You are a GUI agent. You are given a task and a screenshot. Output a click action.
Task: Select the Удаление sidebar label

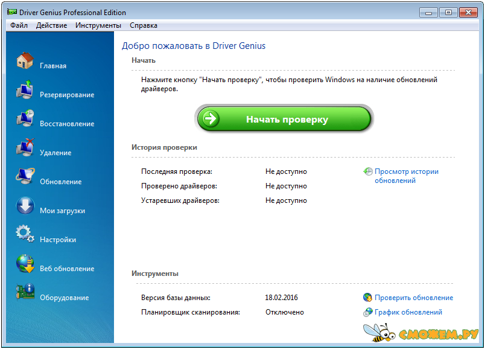pos(55,153)
